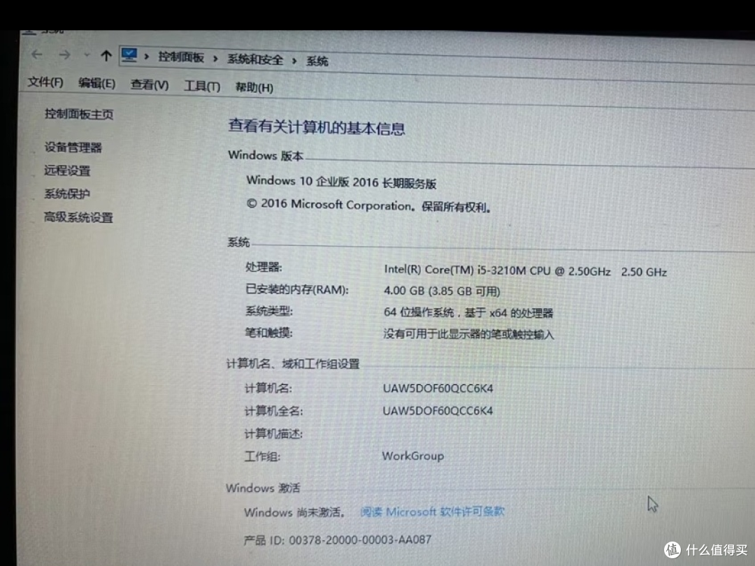This screenshot has width=755, height=566.
Task: Click the 没有可用于此显示器的笔或触控输入 text
Action: [468, 334]
